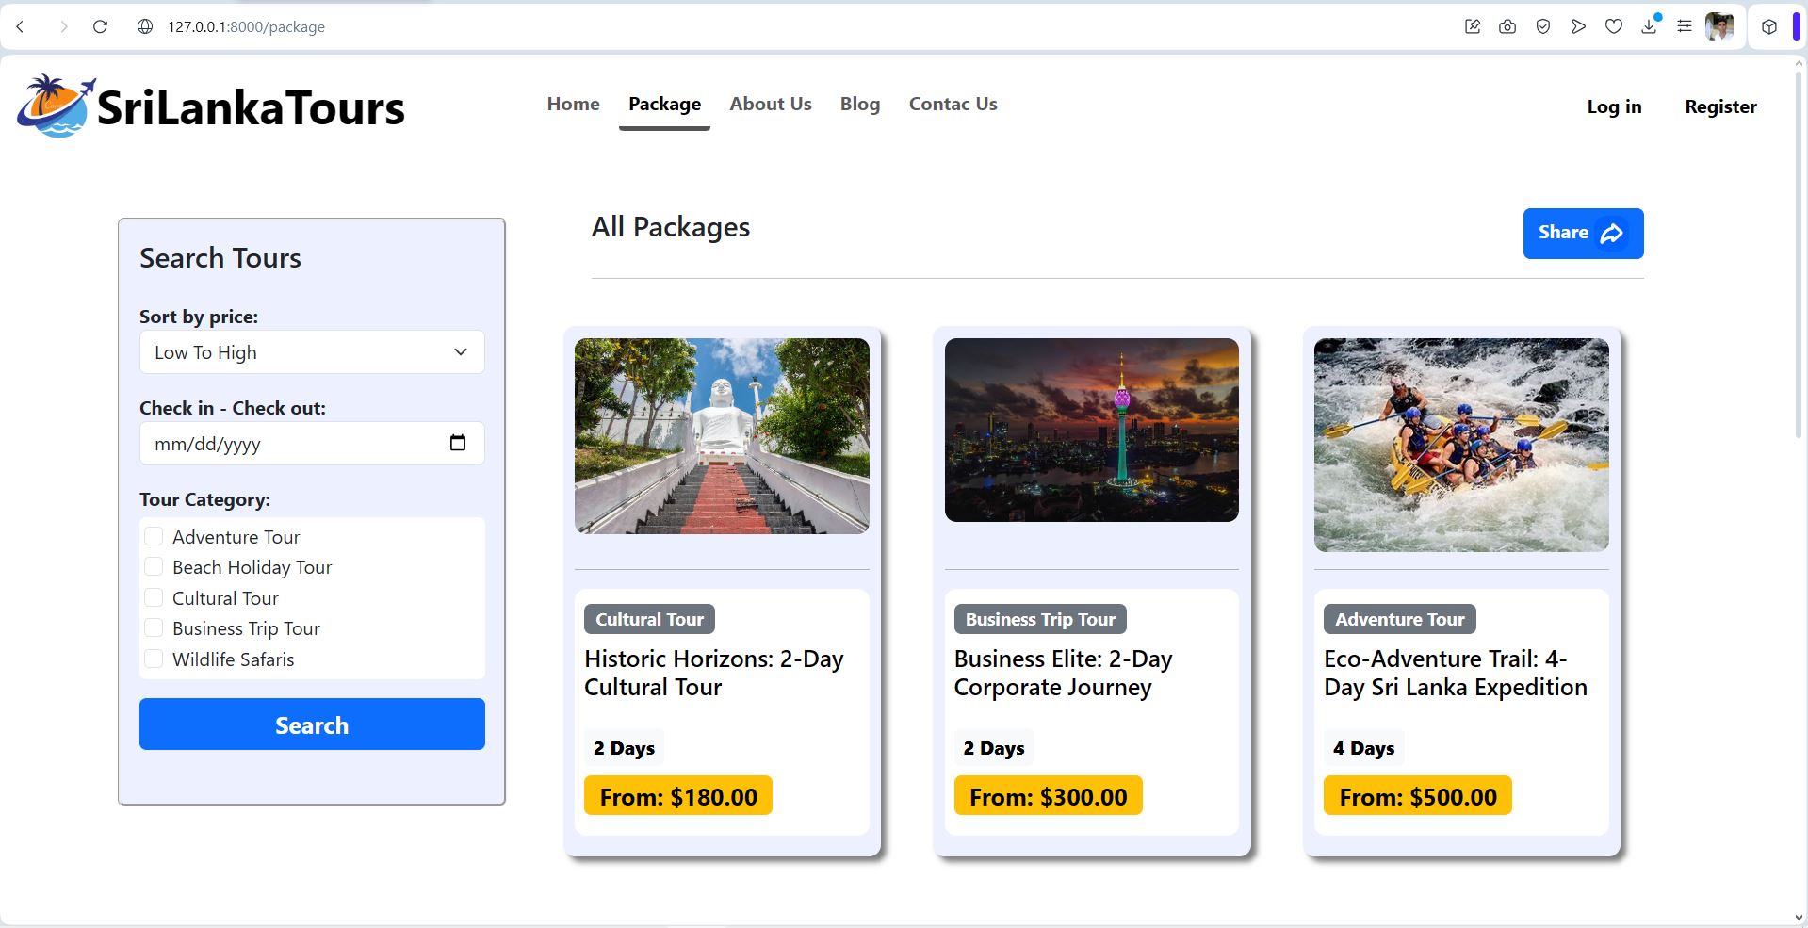Go back using the browser back arrow
Image resolution: width=1808 pixels, height=928 pixels.
[x=20, y=26]
